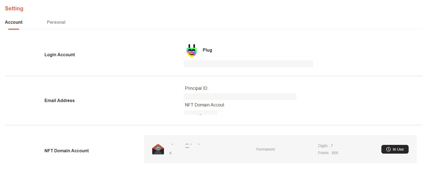Click the clock icon inside In Use button

[x=388, y=149]
